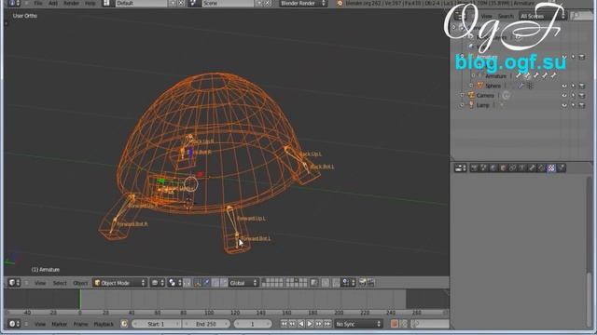Toggle Lamp visibility eye icon
This screenshot has width=597, height=335.
564,105
